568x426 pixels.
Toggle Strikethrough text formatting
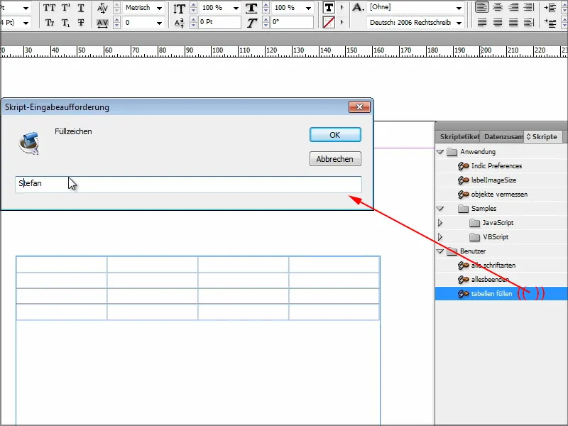[x=81, y=23]
